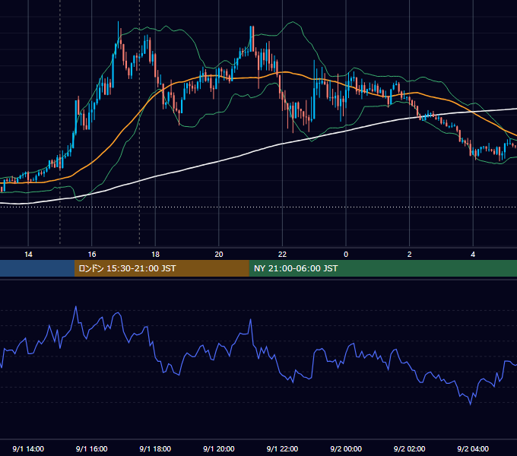Click the 9/1 18:00 time label
Viewport: 517px width, 456px height.
155,448
